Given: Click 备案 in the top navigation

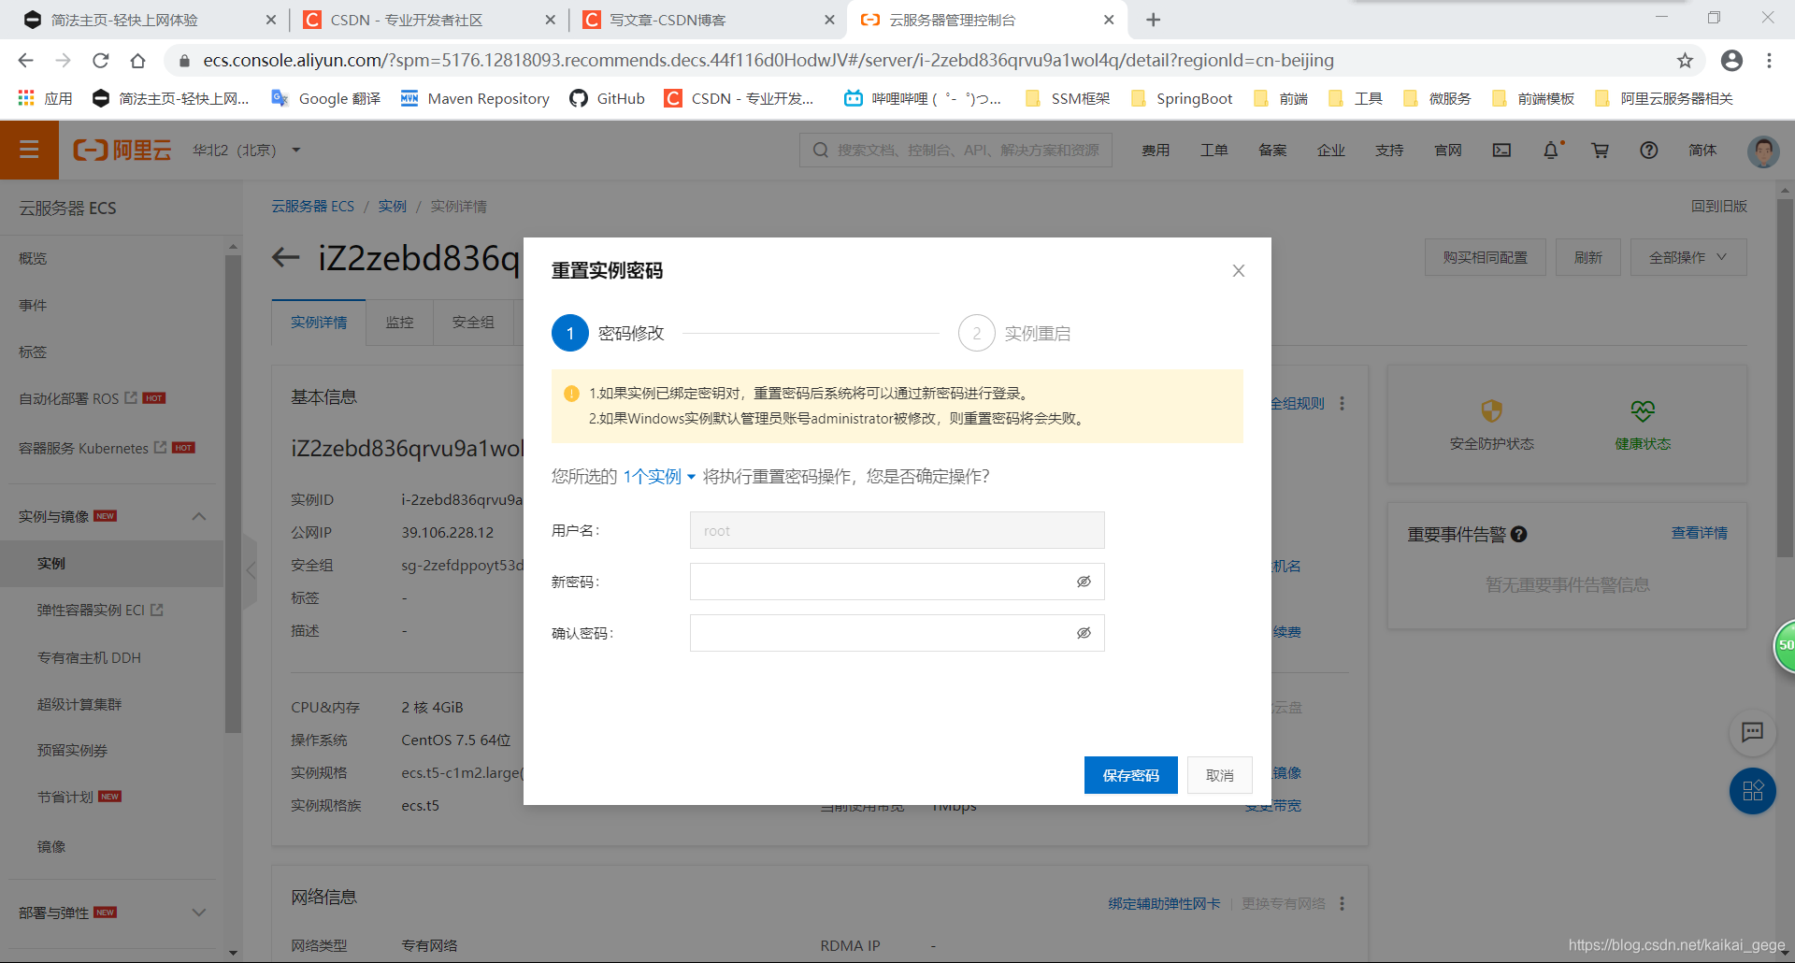Looking at the screenshot, I should [x=1272, y=150].
